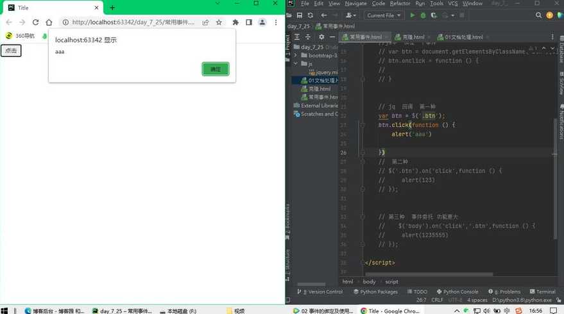Collapse the js folder in Project tree

click(296, 63)
